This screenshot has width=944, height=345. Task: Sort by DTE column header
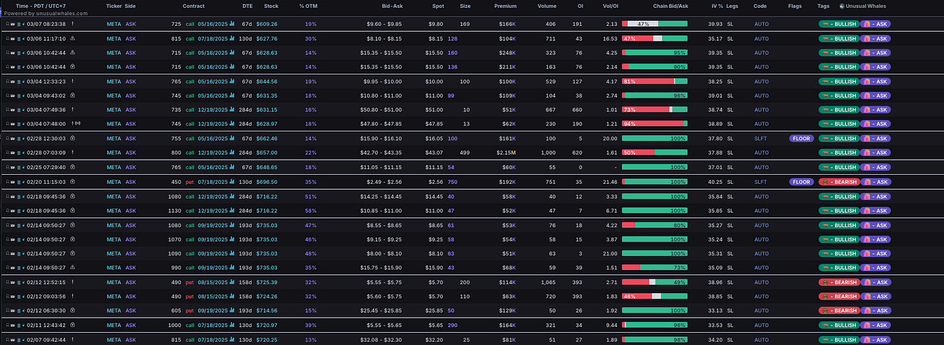click(248, 6)
